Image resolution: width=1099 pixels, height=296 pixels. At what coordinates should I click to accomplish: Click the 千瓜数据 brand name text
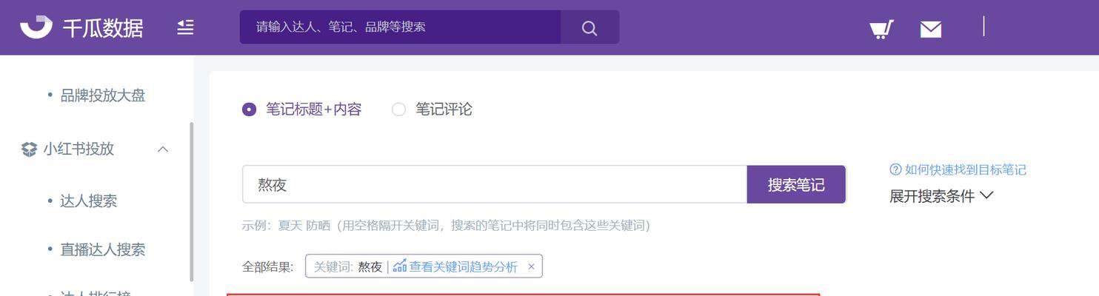102,28
